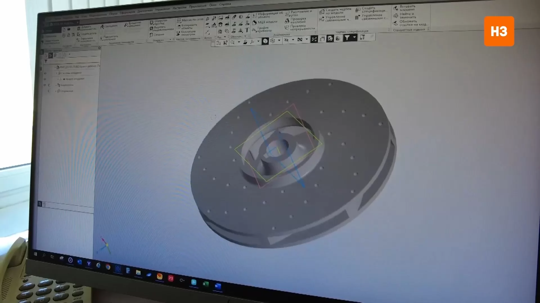The height and width of the screenshot is (303, 540).
Task: Open dropdown arrow next to filter funnel
Action: point(354,37)
